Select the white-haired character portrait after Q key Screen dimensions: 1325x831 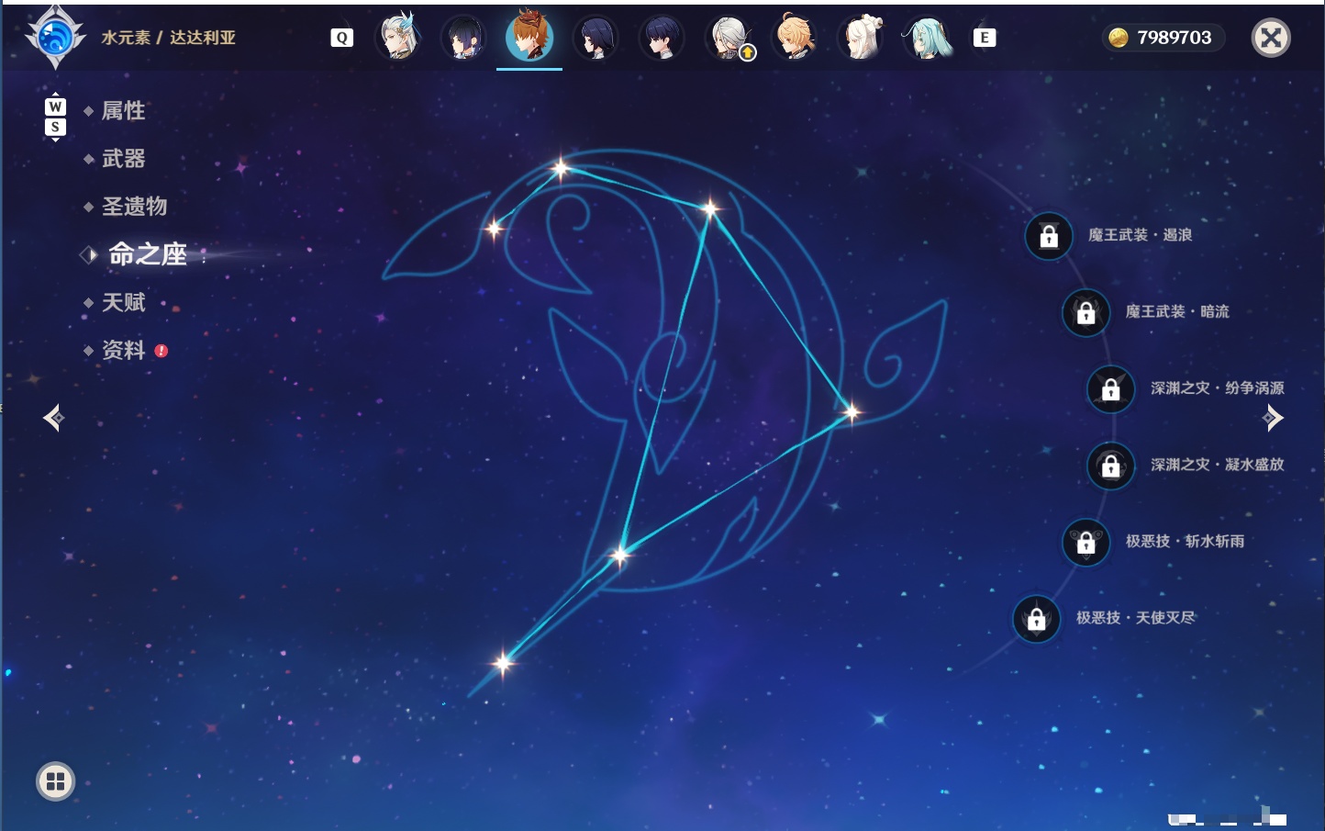399,38
